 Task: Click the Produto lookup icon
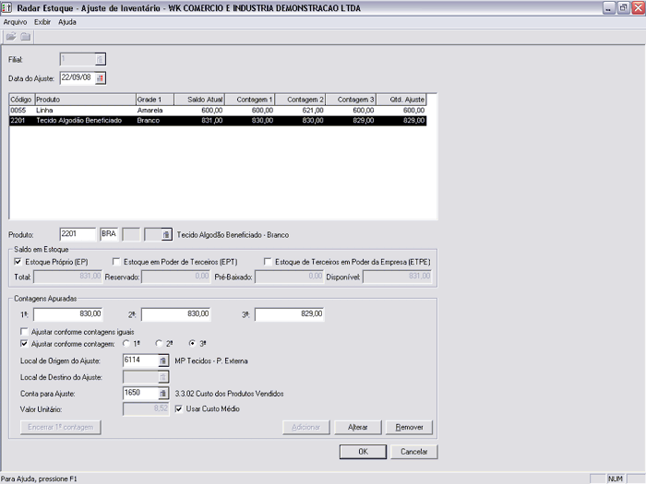coord(166,235)
